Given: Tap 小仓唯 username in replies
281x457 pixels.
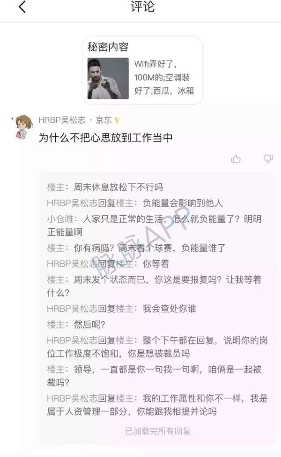Looking at the screenshot, I should [x=60, y=218].
